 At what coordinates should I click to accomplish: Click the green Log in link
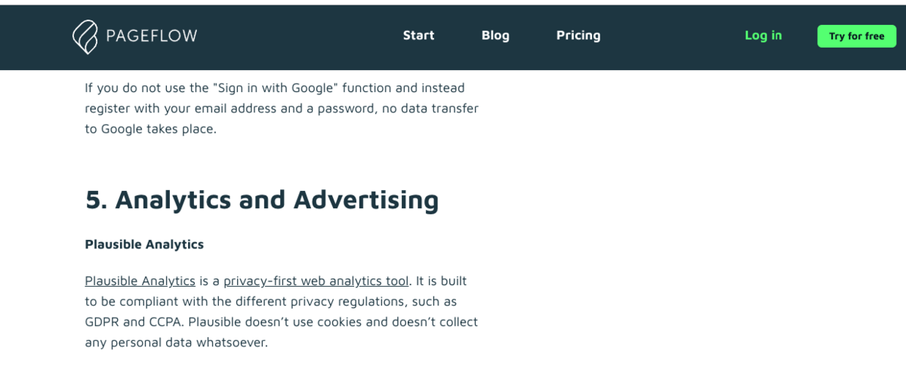tap(763, 35)
